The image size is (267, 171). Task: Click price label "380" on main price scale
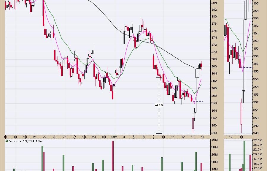point(214,17)
